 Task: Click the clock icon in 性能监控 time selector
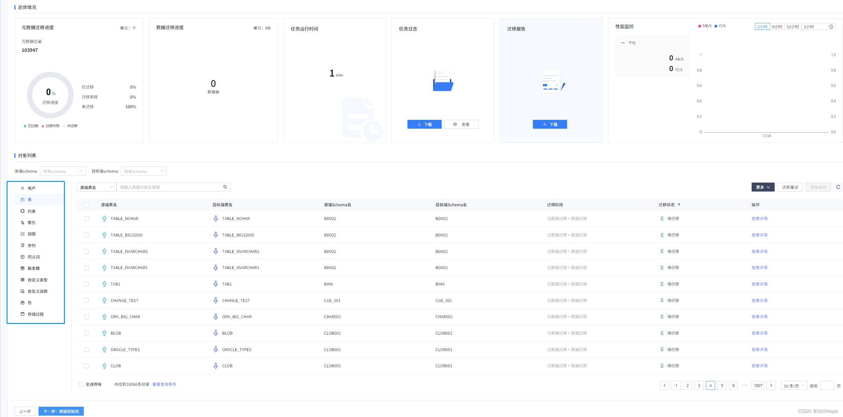(x=831, y=27)
